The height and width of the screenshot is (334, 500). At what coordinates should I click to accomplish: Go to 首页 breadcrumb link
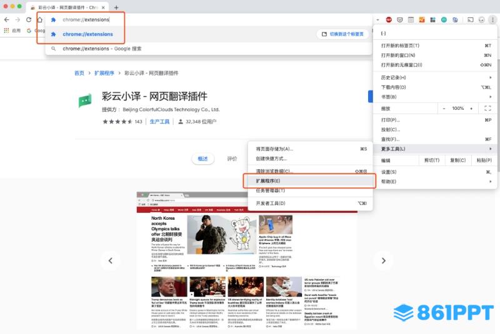[x=79, y=73]
